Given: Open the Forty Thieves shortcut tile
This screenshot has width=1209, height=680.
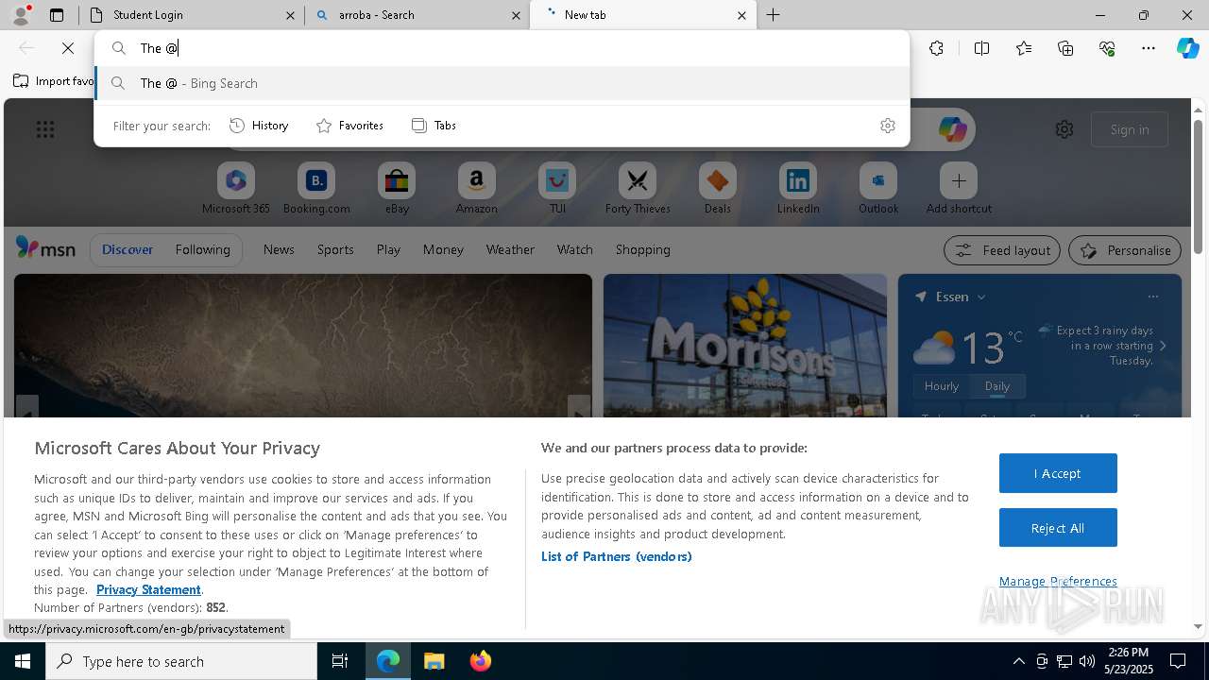Looking at the screenshot, I should (x=638, y=188).
